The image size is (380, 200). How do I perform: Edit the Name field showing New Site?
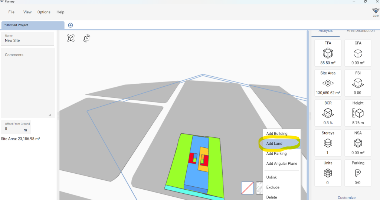(27, 39)
